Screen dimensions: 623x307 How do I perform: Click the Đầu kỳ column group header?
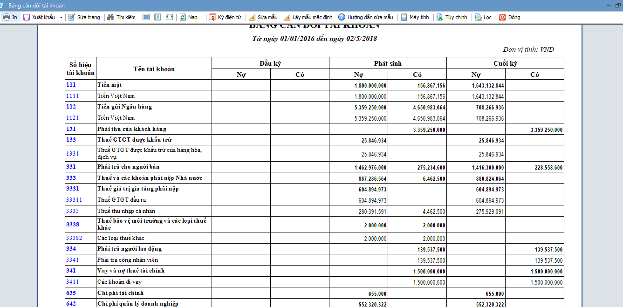pos(270,63)
